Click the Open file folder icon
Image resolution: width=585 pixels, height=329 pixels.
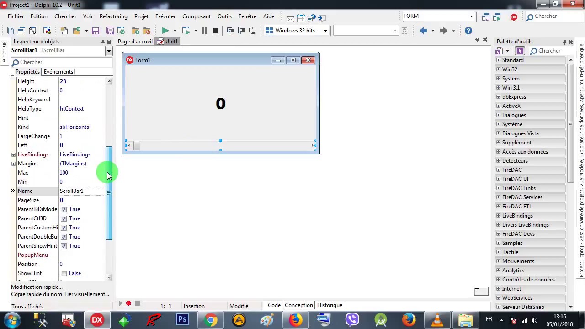(x=77, y=31)
